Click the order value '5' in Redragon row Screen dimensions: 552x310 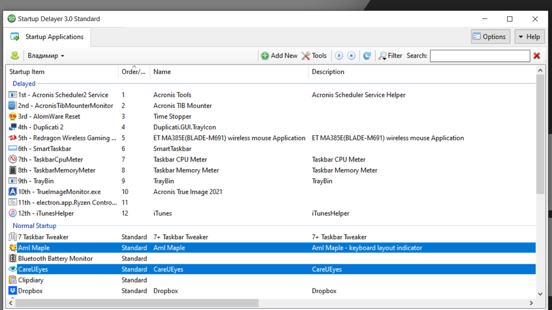click(x=123, y=138)
